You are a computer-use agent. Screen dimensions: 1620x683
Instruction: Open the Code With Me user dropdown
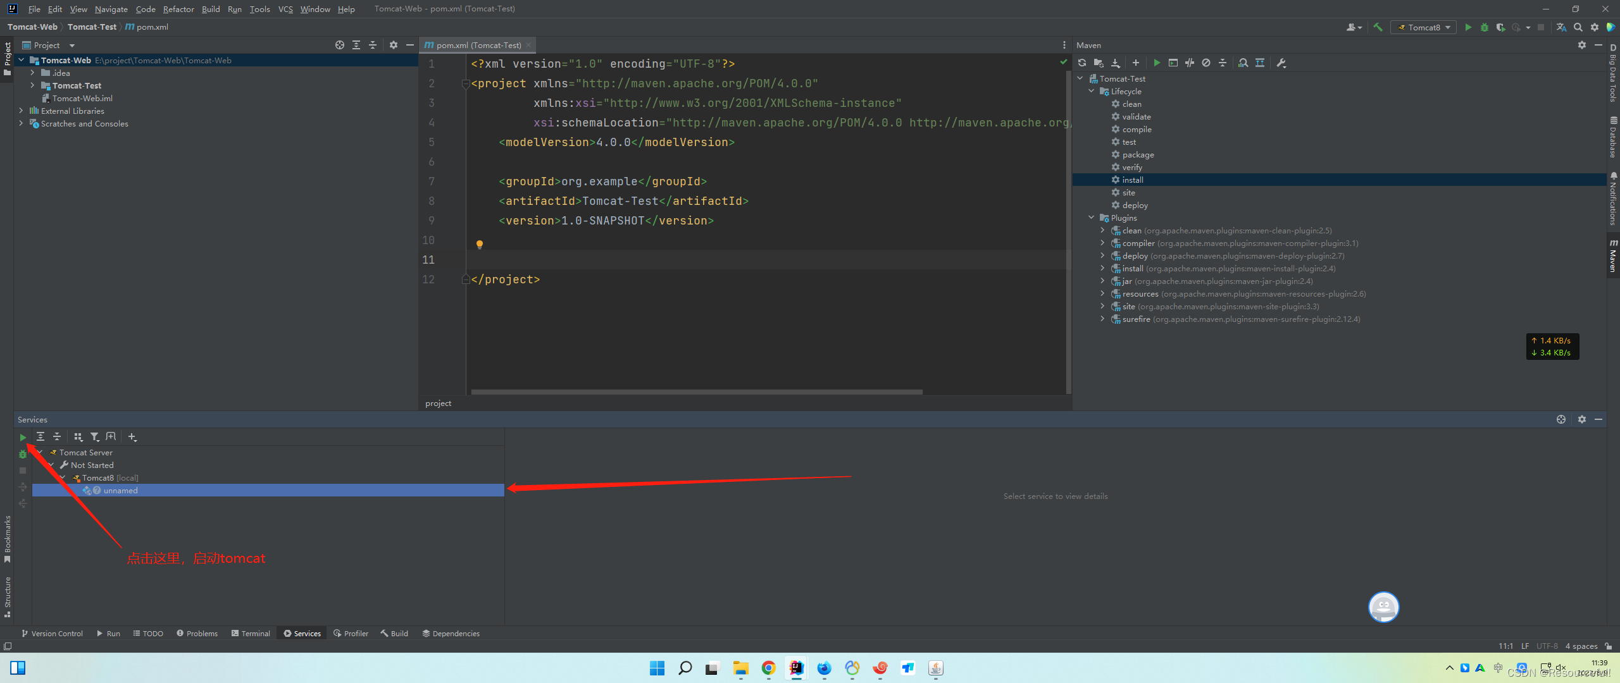[1354, 27]
